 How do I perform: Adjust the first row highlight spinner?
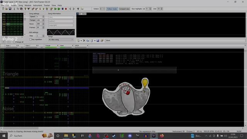[x=150, y=9]
